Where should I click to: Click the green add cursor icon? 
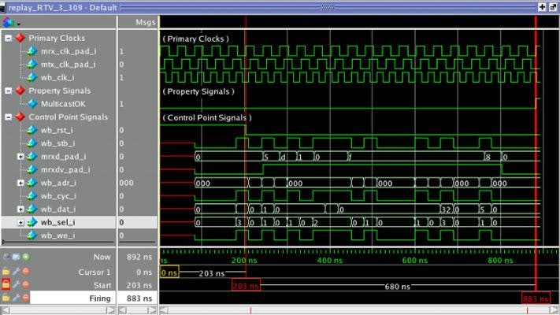[x=25, y=257]
